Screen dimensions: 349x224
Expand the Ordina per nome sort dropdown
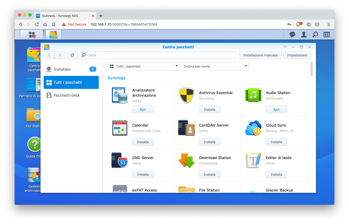(215, 66)
